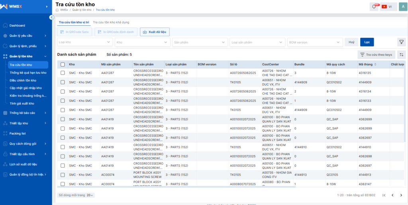408x205 pixels.
Task: Click the horizontal scrollbar under the table
Action: pyautogui.click(x=177, y=187)
